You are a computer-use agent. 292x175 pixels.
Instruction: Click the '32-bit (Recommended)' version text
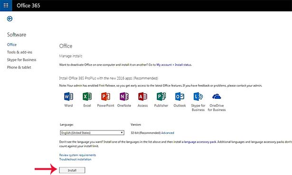coord(146,133)
